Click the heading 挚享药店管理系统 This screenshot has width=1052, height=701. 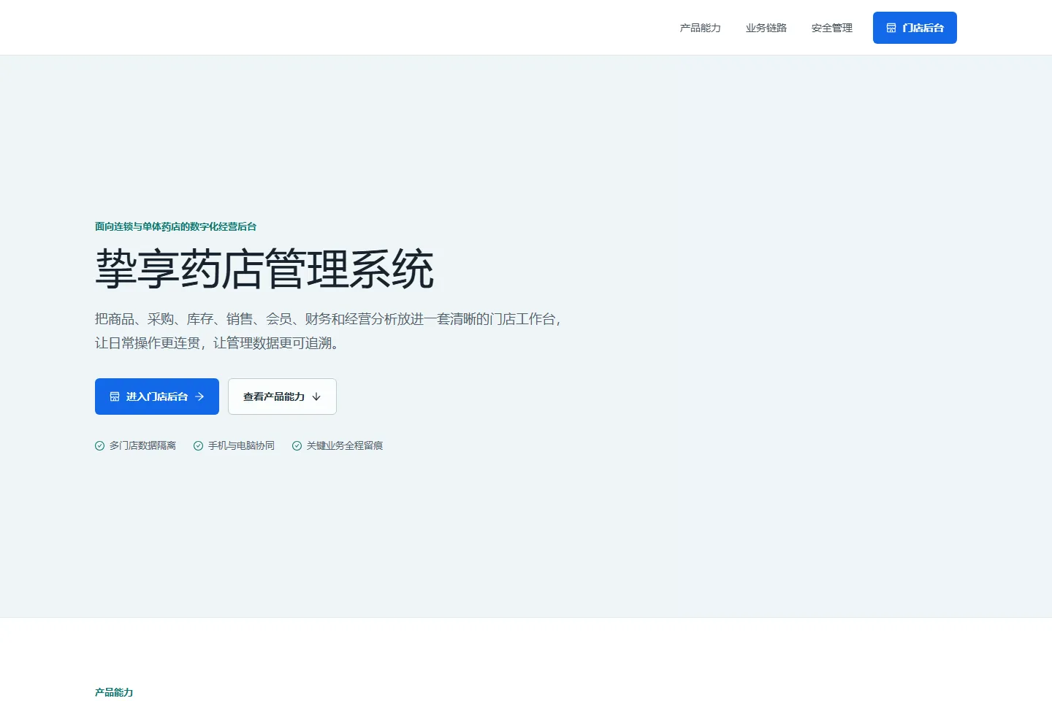coord(264,269)
